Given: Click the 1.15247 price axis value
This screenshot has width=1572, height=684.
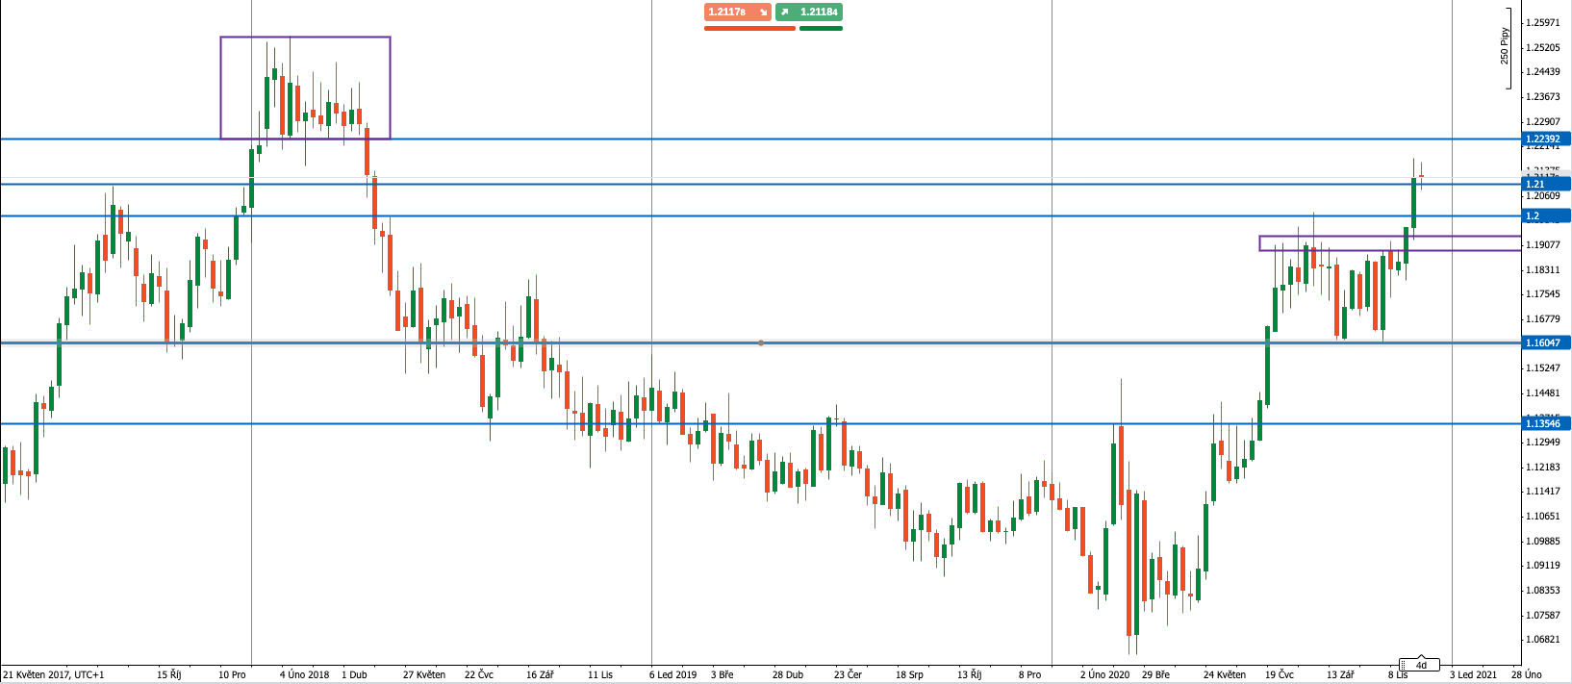Looking at the screenshot, I should pos(1543,367).
